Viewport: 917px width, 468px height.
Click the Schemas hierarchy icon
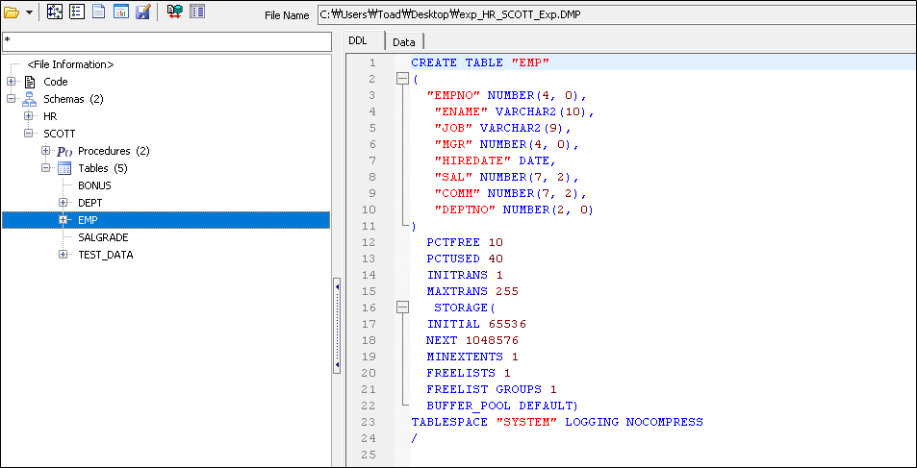(x=30, y=99)
